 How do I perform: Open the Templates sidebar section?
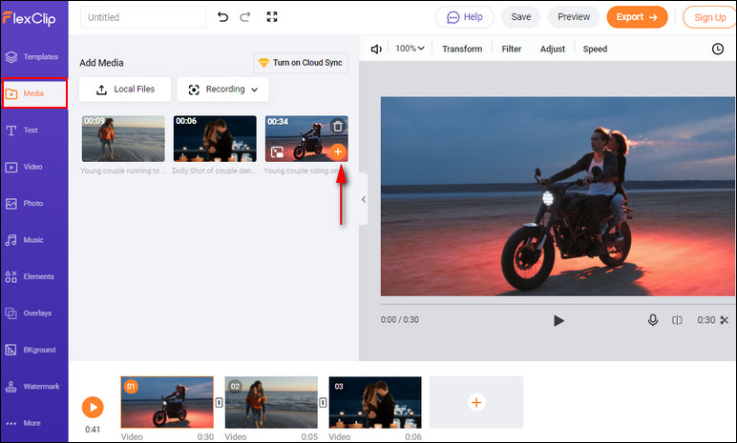point(32,57)
